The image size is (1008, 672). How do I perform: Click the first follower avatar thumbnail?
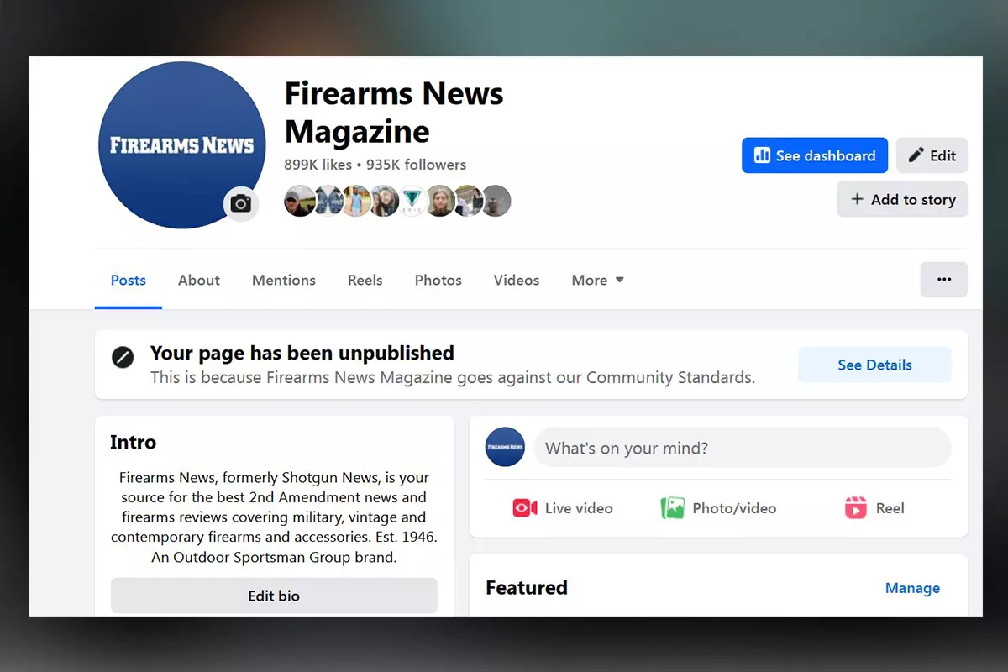(299, 201)
